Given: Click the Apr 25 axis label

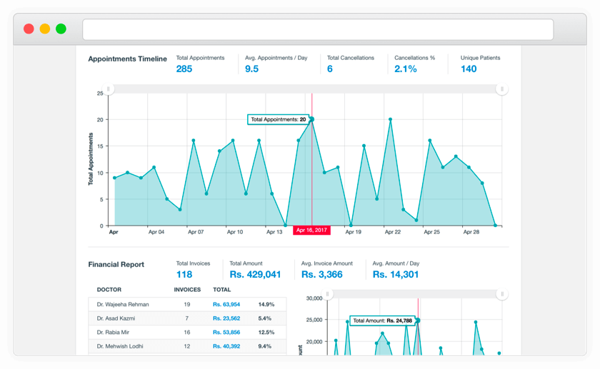Looking at the screenshot, I should coord(431,232).
